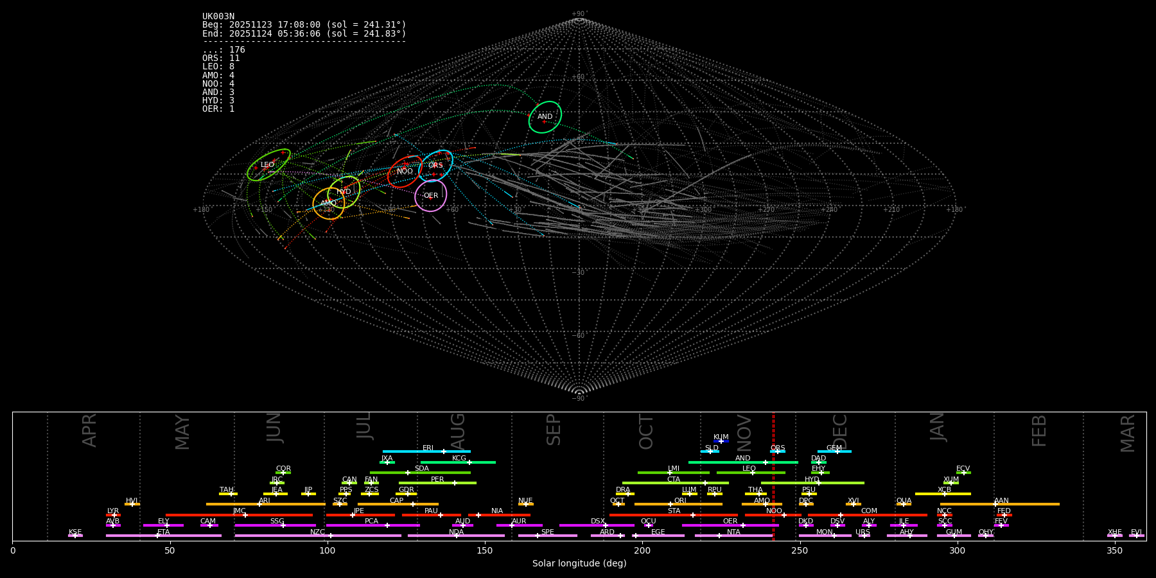Click the NOO red radiant ellipse on map
This screenshot has height=578, width=1156.
pos(405,171)
